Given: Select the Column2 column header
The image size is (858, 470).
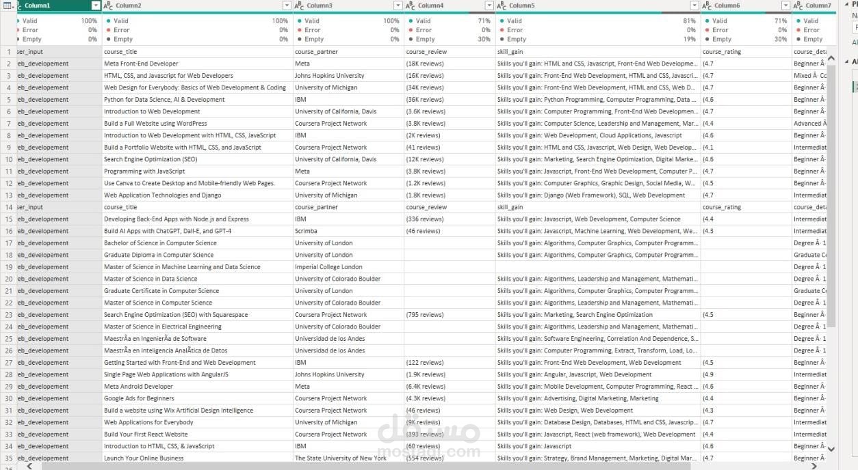Looking at the screenshot, I should [x=198, y=5].
